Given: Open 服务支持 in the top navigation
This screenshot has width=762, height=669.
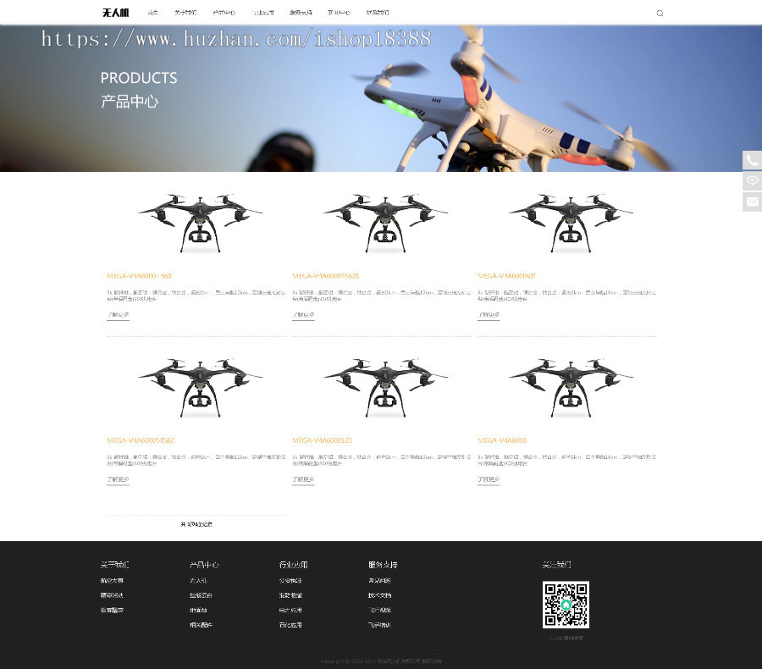Looking at the screenshot, I should tap(301, 13).
